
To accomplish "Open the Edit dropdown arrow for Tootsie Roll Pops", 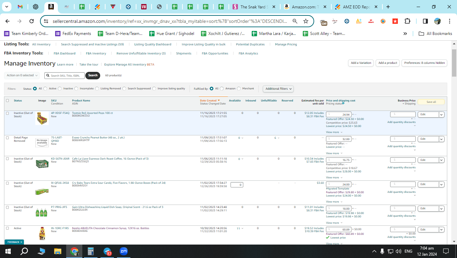I will click(442, 115).
